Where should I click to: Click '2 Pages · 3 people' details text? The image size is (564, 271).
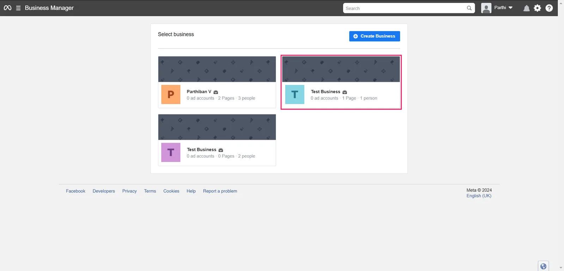237,98
